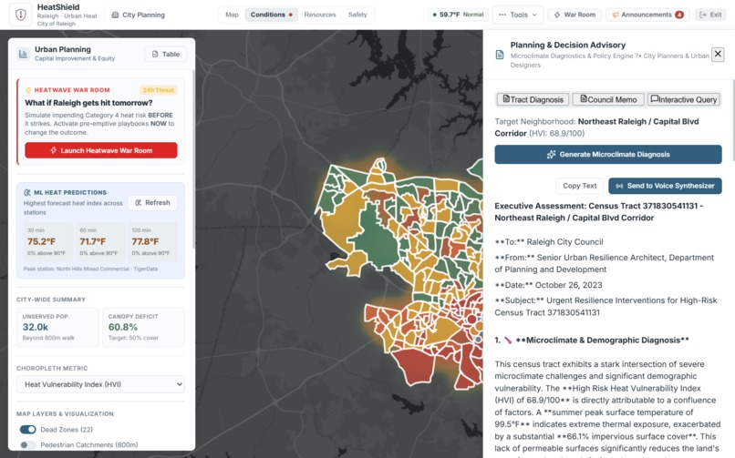The width and height of the screenshot is (735, 458).
Task: Click the Urban Planning chart icon
Action: [23, 54]
